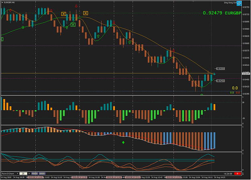Select green up arrow near the 12:11 dashed line
The width and height of the screenshot is (251, 180).
coord(129,42)
